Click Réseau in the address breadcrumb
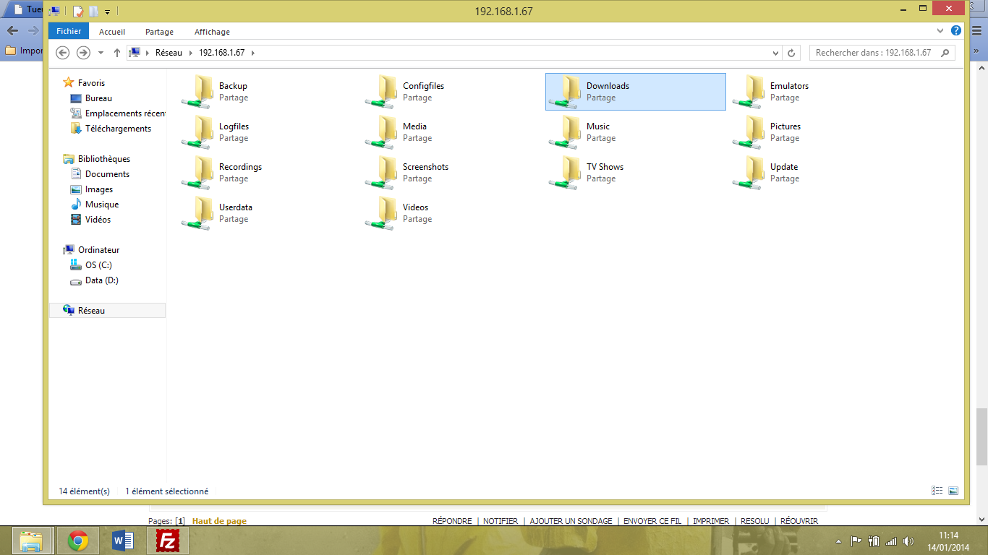 pos(169,53)
